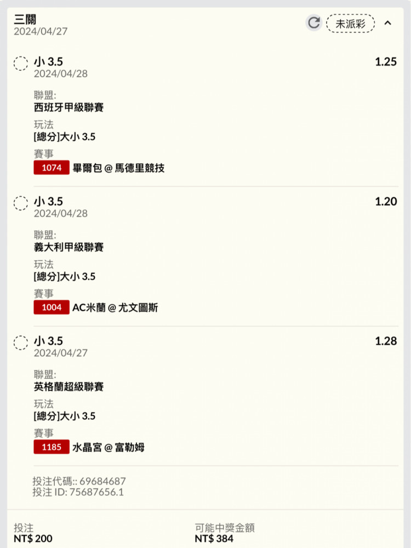
Task: Select the 1.25 odds value
Action: pyautogui.click(x=386, y=62)
